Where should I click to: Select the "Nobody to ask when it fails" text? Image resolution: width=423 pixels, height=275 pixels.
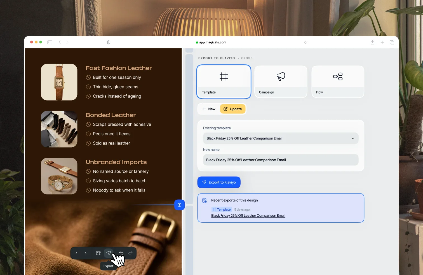click(119, 190)
